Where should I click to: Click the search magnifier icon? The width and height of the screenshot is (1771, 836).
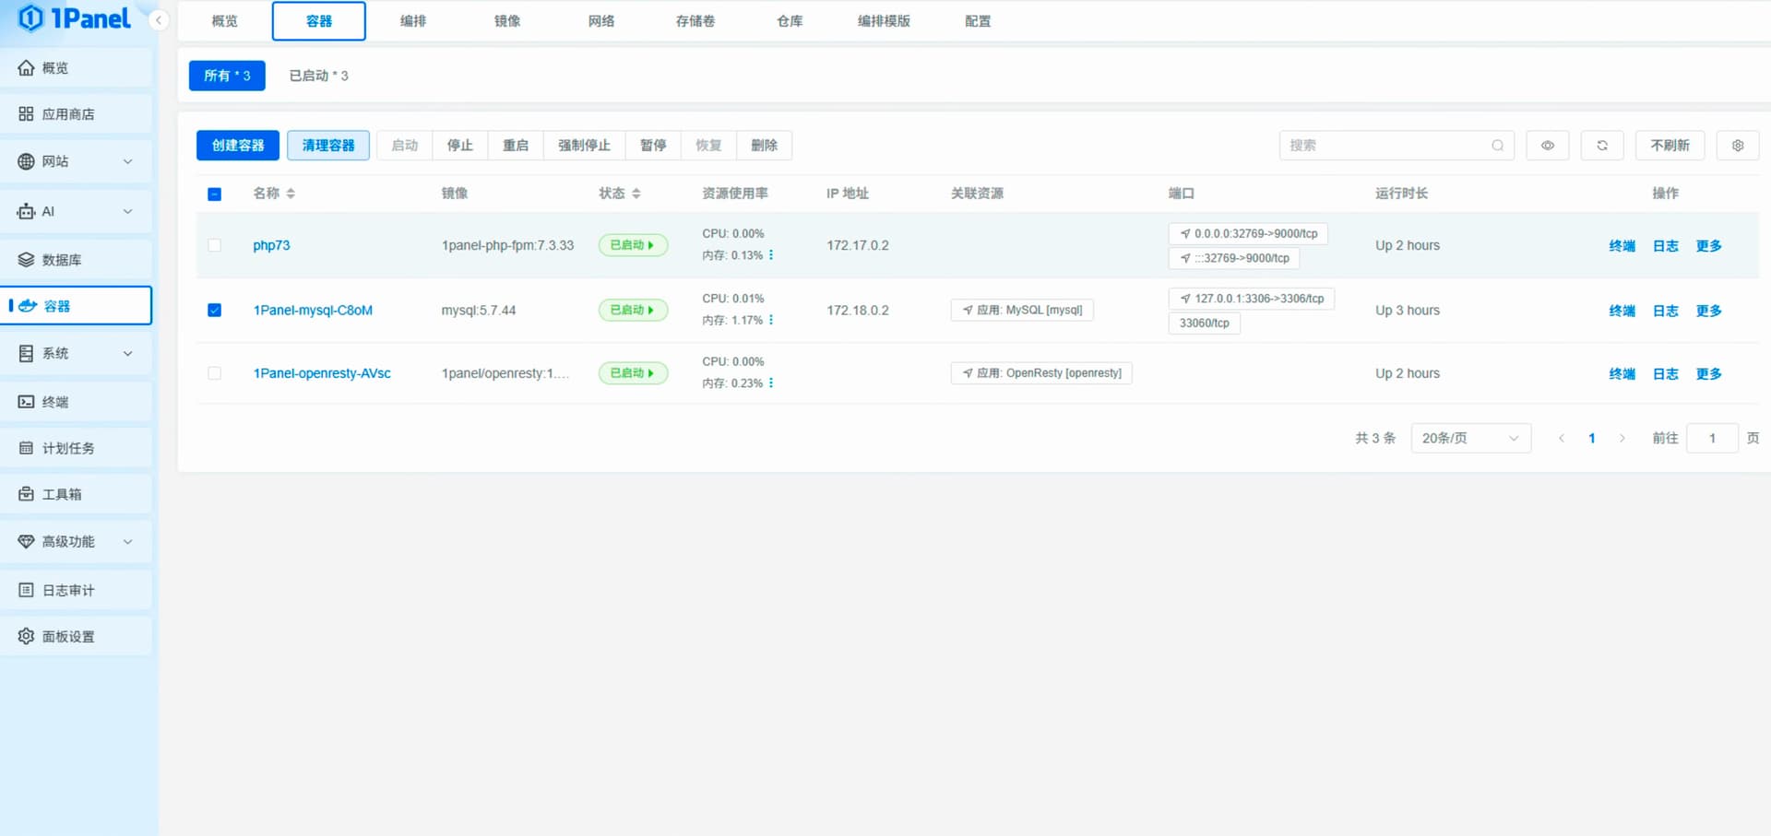coord(1497,146)
